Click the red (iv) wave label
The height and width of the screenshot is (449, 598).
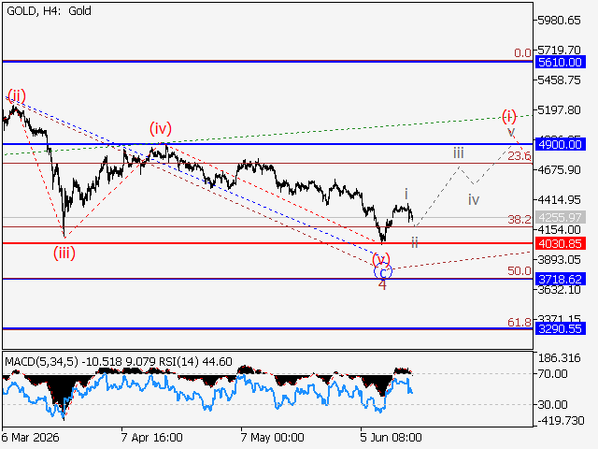tap(161, 128)
